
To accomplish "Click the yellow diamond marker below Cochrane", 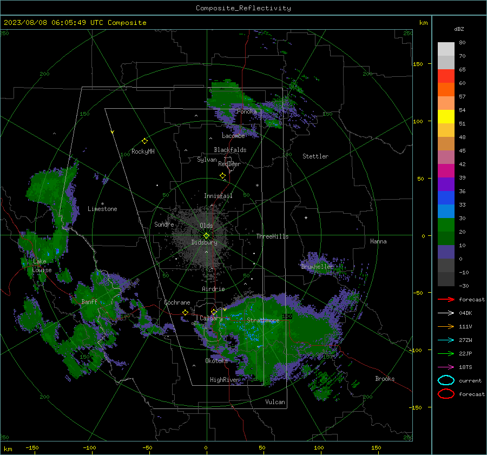I will coord(185,312).
